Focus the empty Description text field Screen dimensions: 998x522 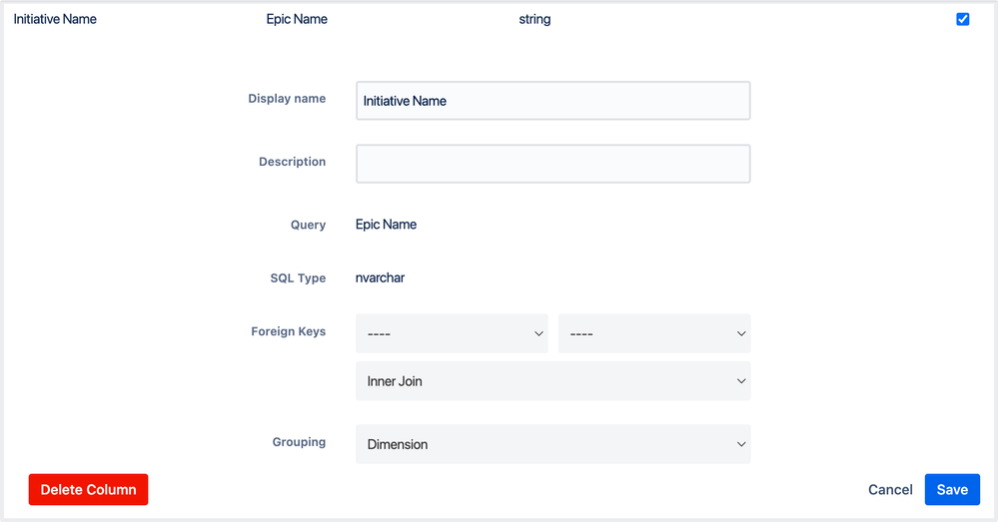click(552, 164)
